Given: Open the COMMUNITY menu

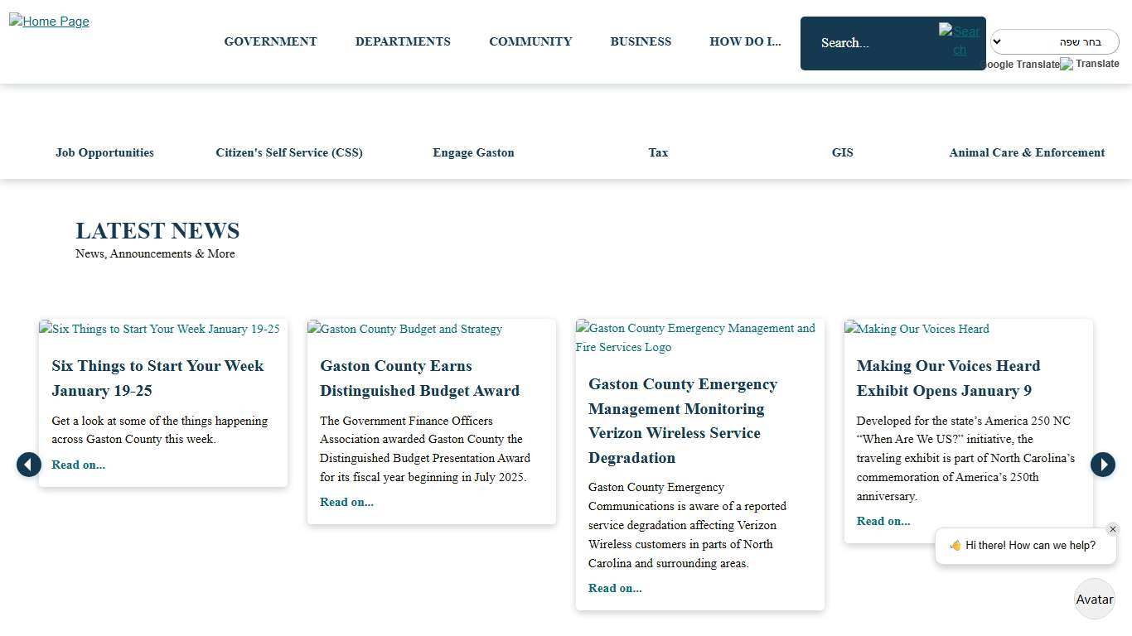Looking at the screenshot, I should click(x=530, y=41).
